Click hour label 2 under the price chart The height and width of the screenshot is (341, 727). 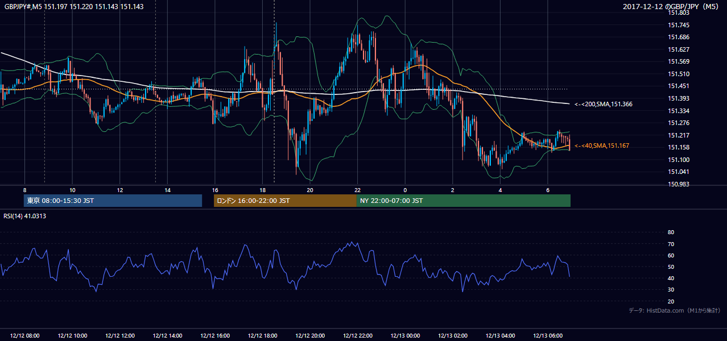(452, 190)
